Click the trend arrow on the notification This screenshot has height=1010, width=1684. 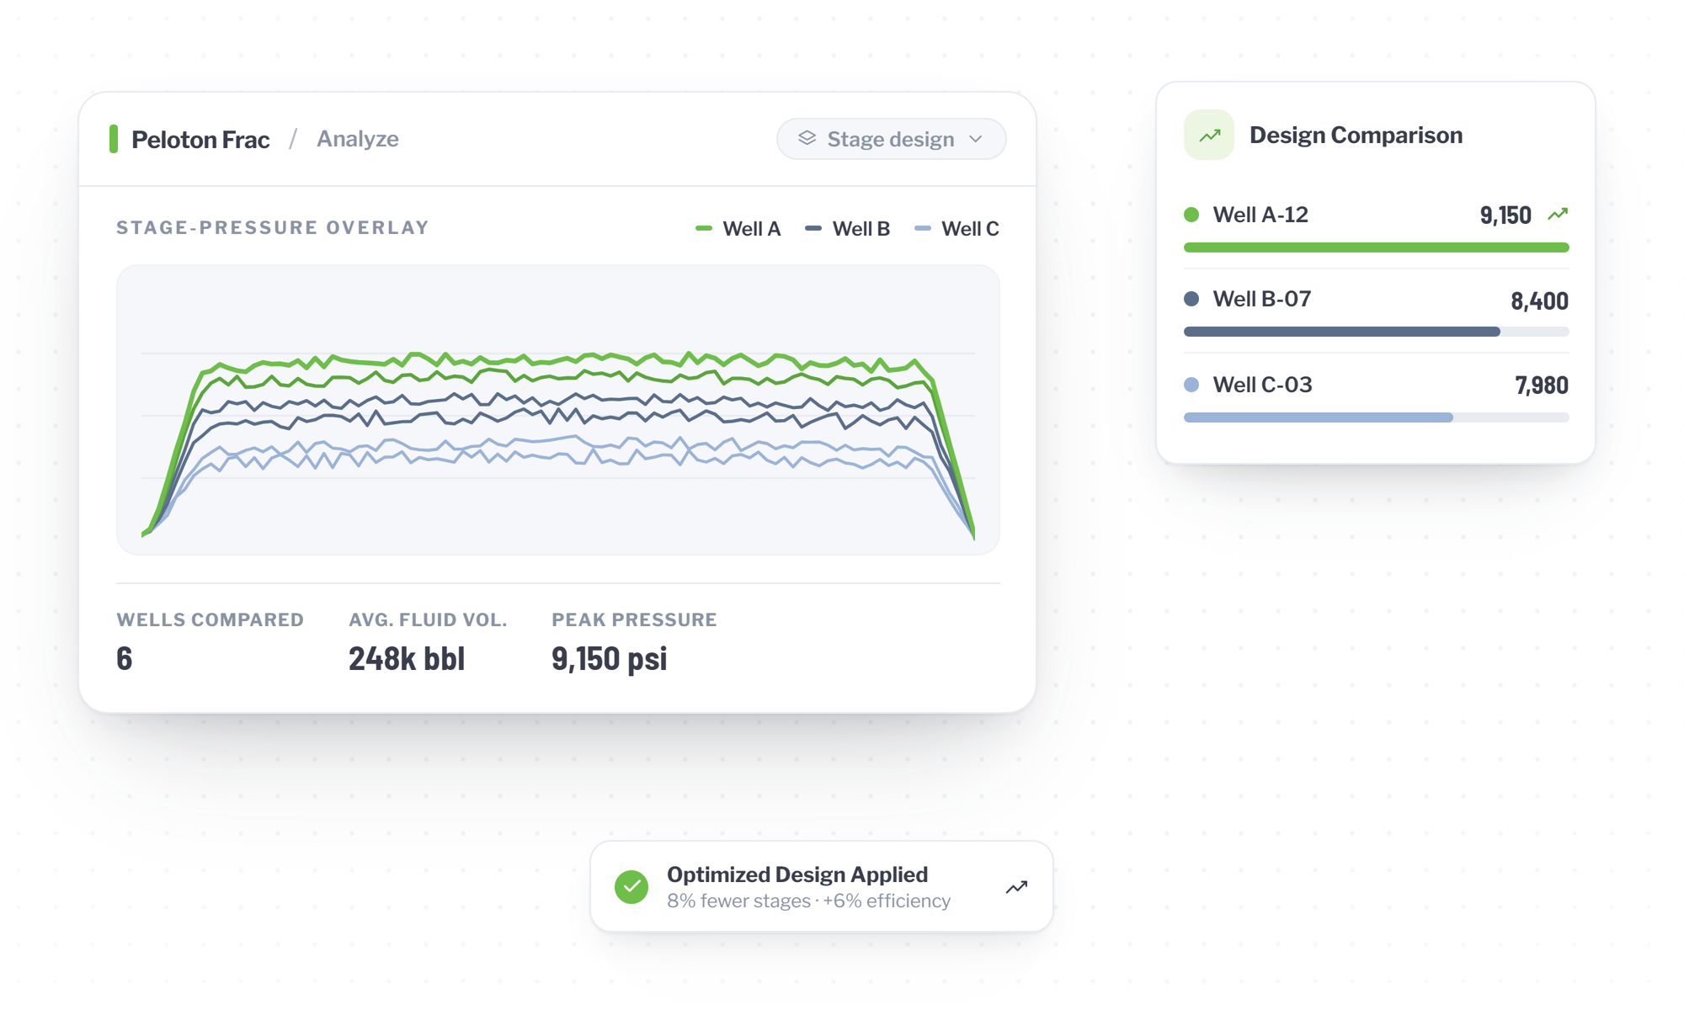point(1016,887)
